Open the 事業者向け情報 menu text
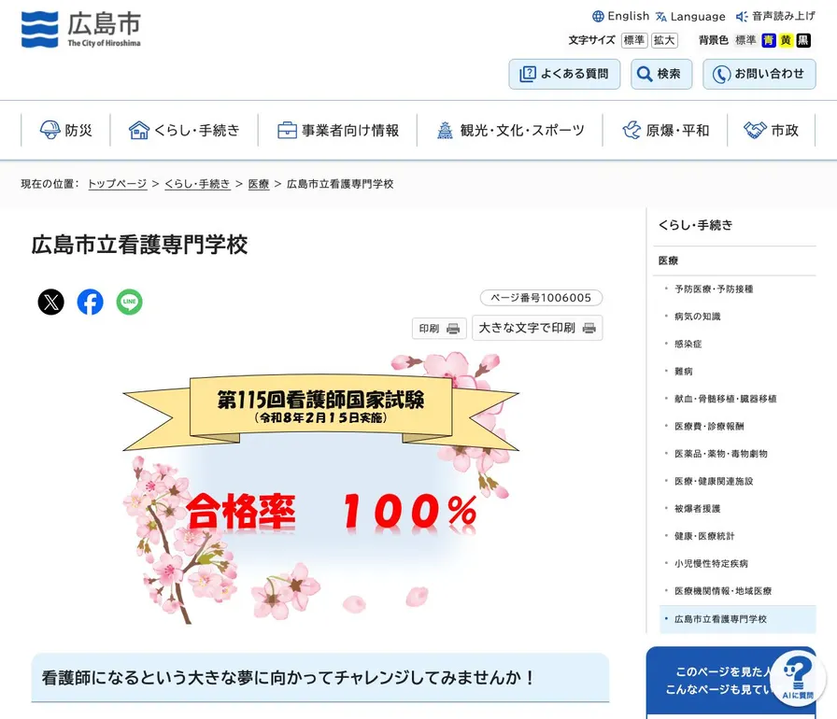 pyautogui.click(x=350, y=130)
